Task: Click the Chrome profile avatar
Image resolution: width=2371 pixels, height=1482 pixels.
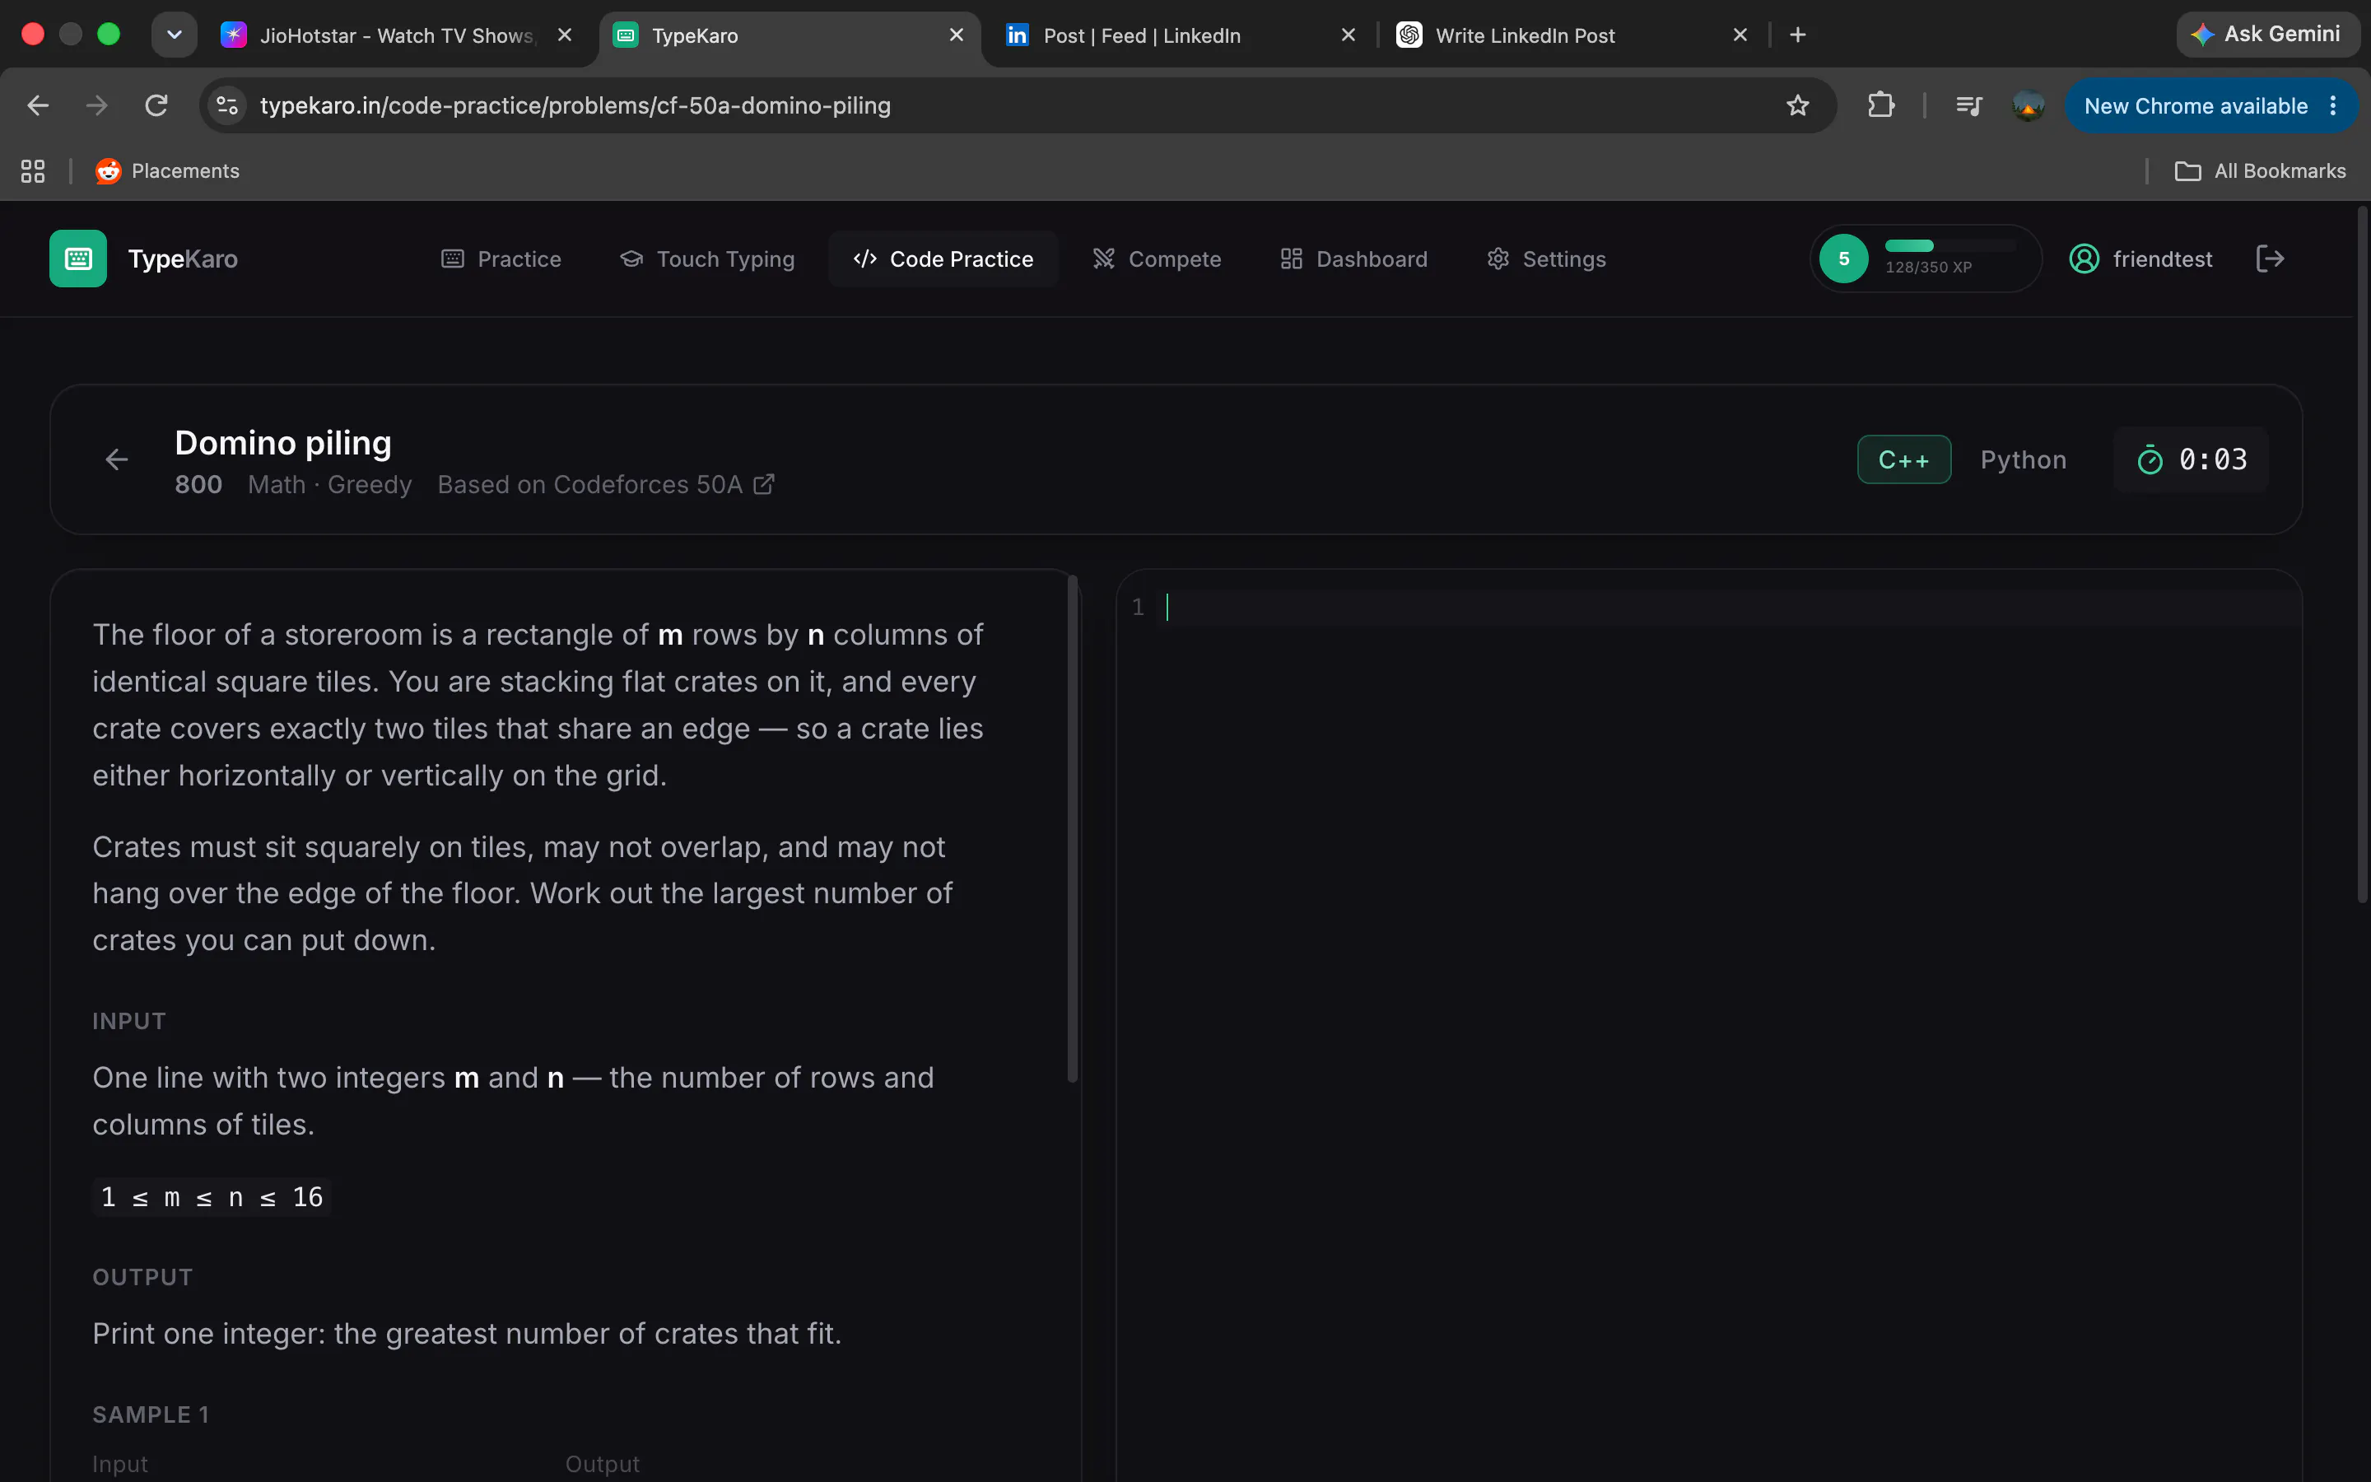Action: tap(2028, 106)
